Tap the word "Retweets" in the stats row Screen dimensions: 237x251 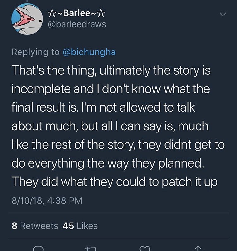pyautogui.click(x=39, y=226)
